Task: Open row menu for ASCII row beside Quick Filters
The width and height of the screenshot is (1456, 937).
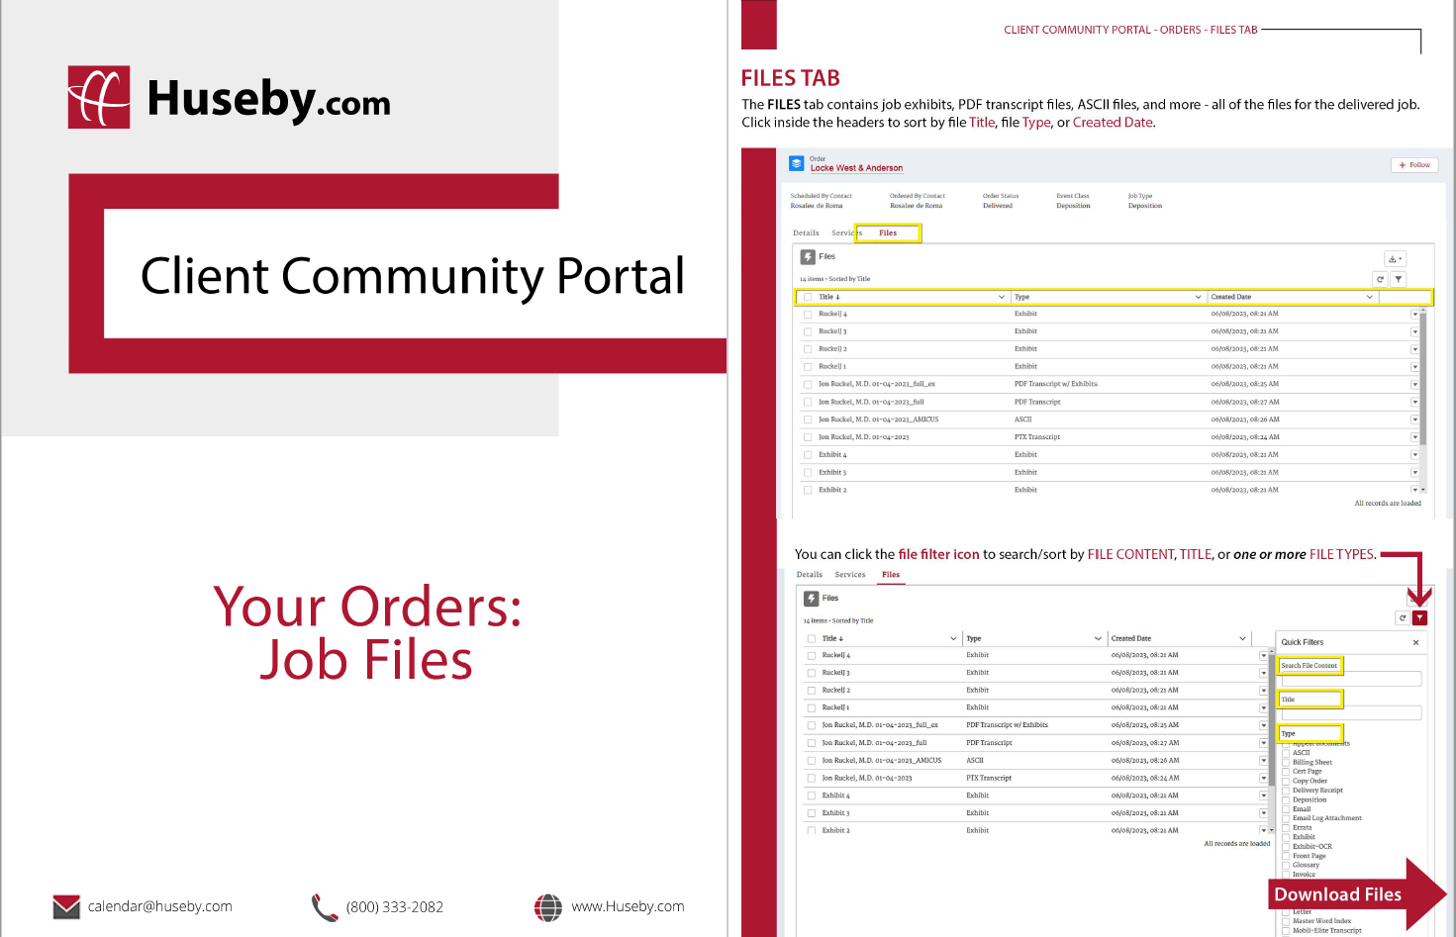Action: [x=1263, y=761]
